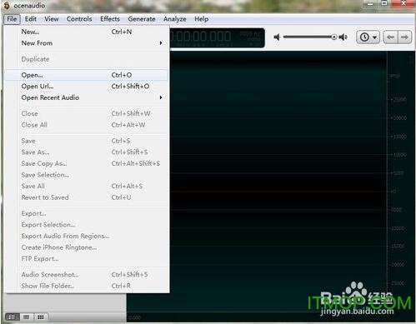This screenshot has height=324, width=416.
Task: Click the back arrow navigation button
Action: (x=390, y=37)
